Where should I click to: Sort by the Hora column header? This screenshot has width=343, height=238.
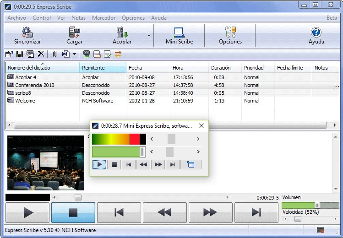tap(189, 68)
